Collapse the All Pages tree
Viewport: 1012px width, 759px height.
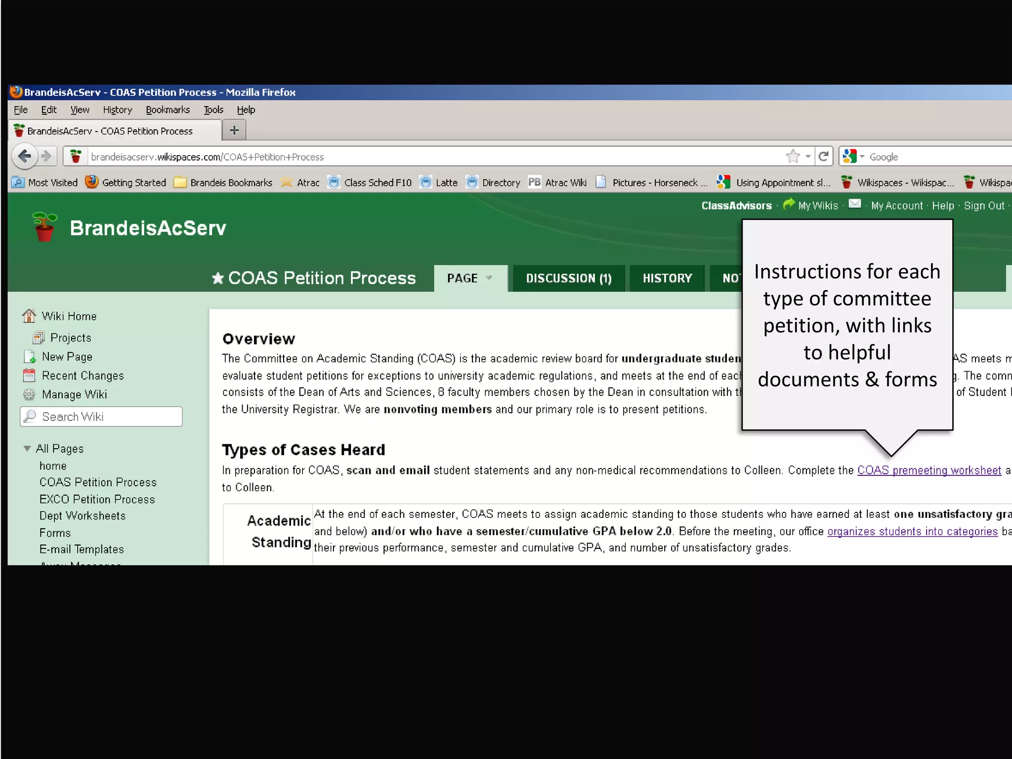click(27, 449)
